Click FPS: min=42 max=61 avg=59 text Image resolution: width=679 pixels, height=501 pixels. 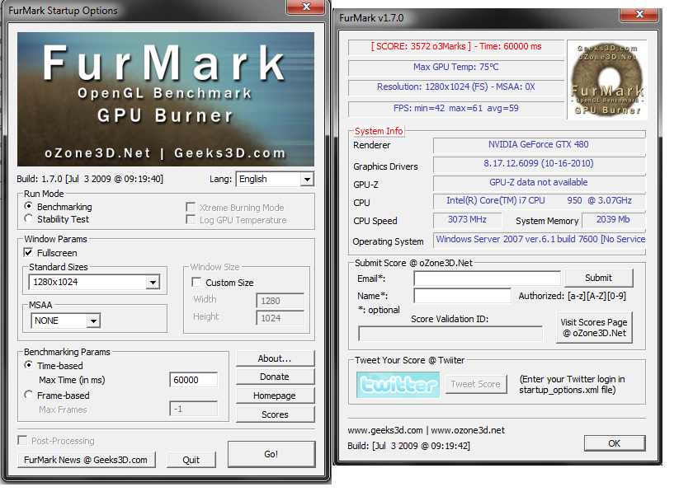[456, 108]
